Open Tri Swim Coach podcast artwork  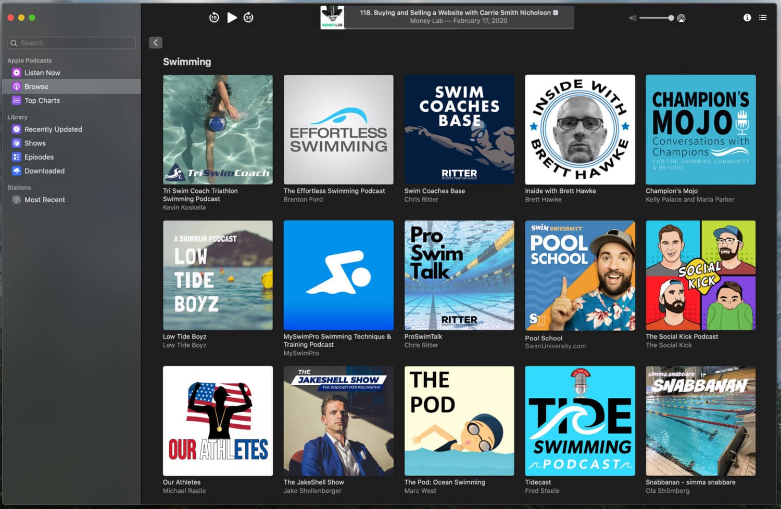click(x=218, y=129)
